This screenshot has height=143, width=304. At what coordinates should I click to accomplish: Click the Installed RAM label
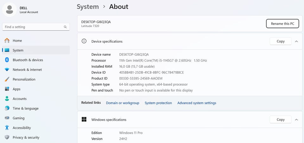tap(102, 66)
